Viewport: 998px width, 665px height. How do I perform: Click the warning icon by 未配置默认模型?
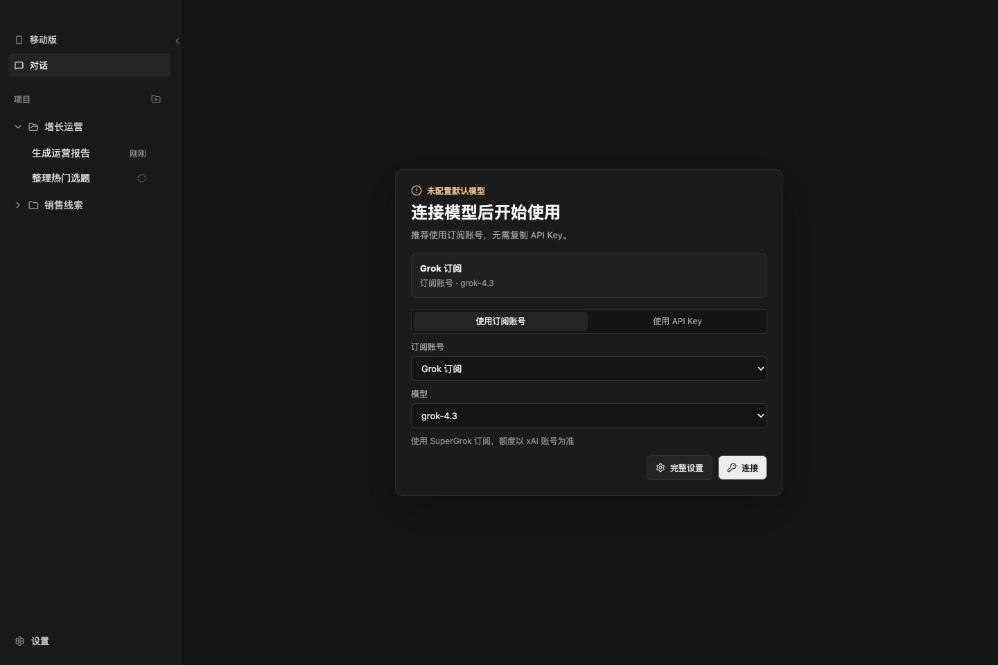coord(417,190)
